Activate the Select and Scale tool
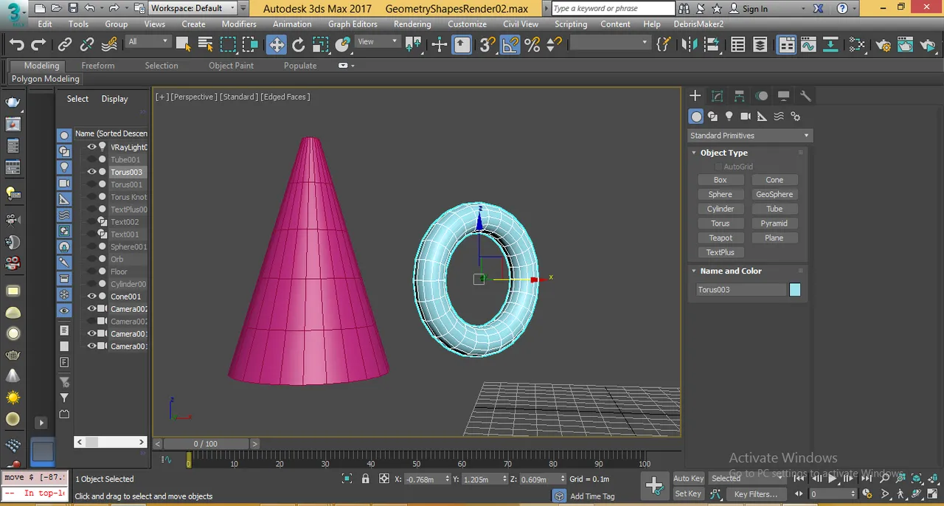The image size is (944, 506). [x=320, y=45]
